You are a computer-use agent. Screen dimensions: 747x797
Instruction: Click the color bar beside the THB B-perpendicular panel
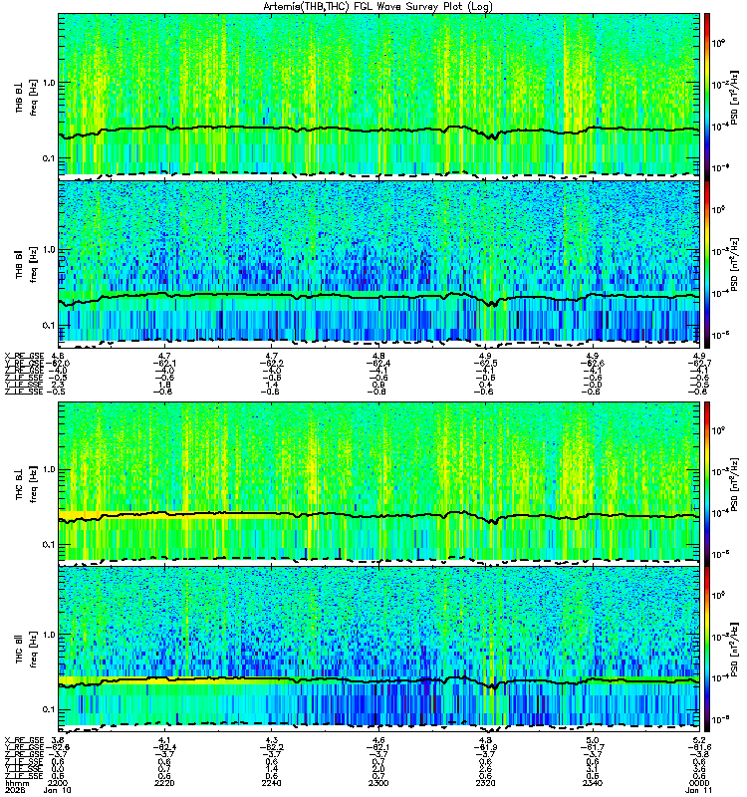(707, 97)
